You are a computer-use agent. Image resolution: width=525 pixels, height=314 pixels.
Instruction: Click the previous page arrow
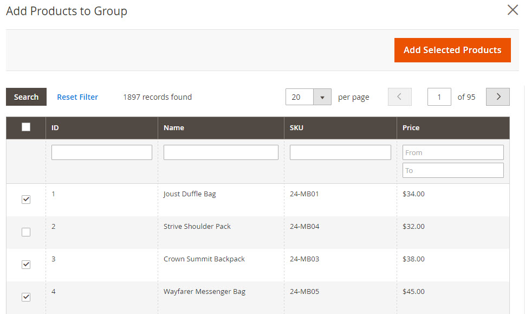tap(399, 97)
